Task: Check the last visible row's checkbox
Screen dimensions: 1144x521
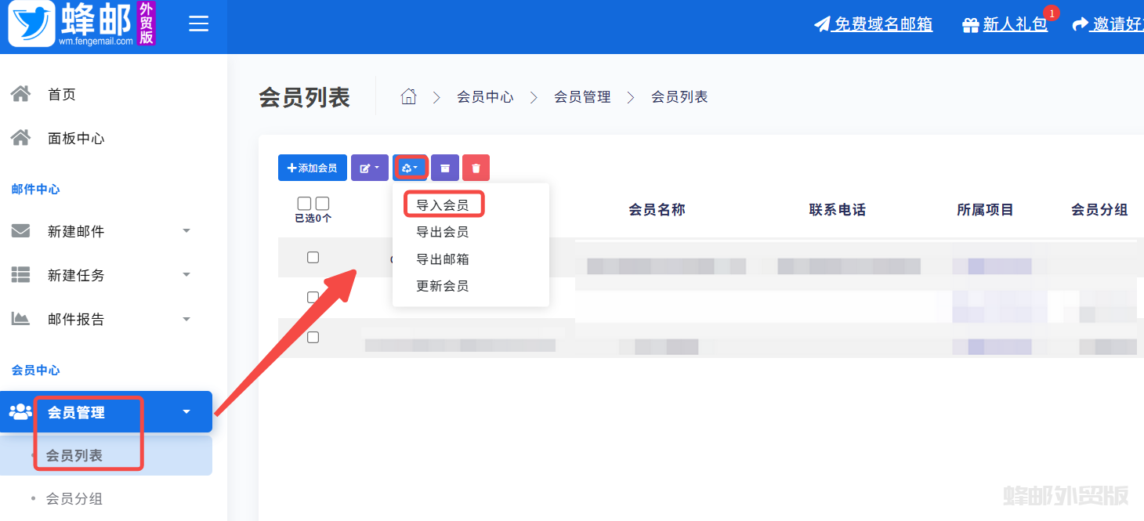Action: [313, 337]
